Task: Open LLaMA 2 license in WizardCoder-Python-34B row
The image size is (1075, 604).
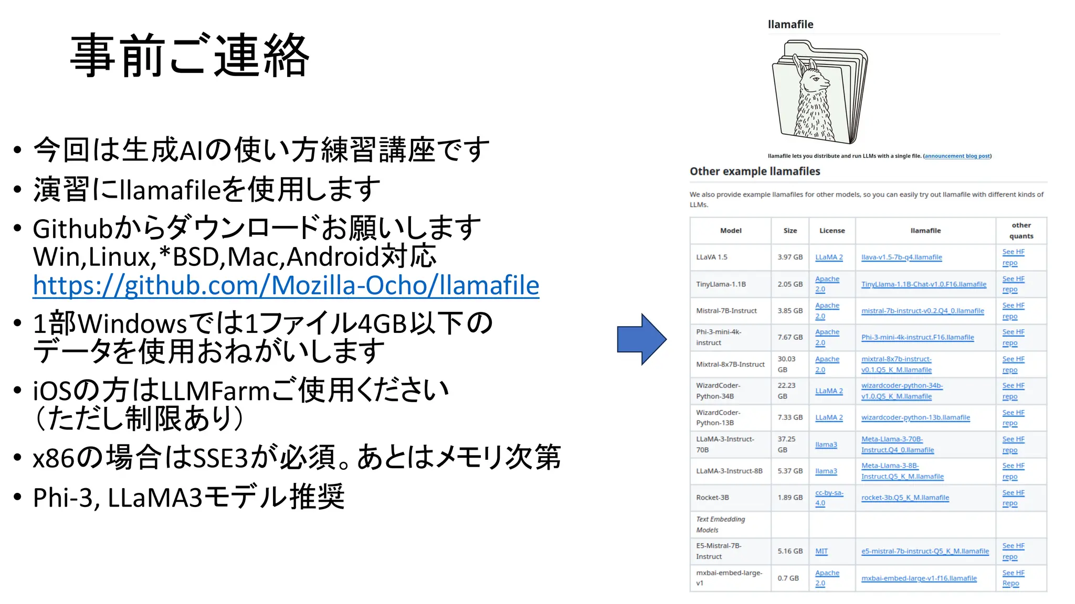Action: (x=829, y=391)
